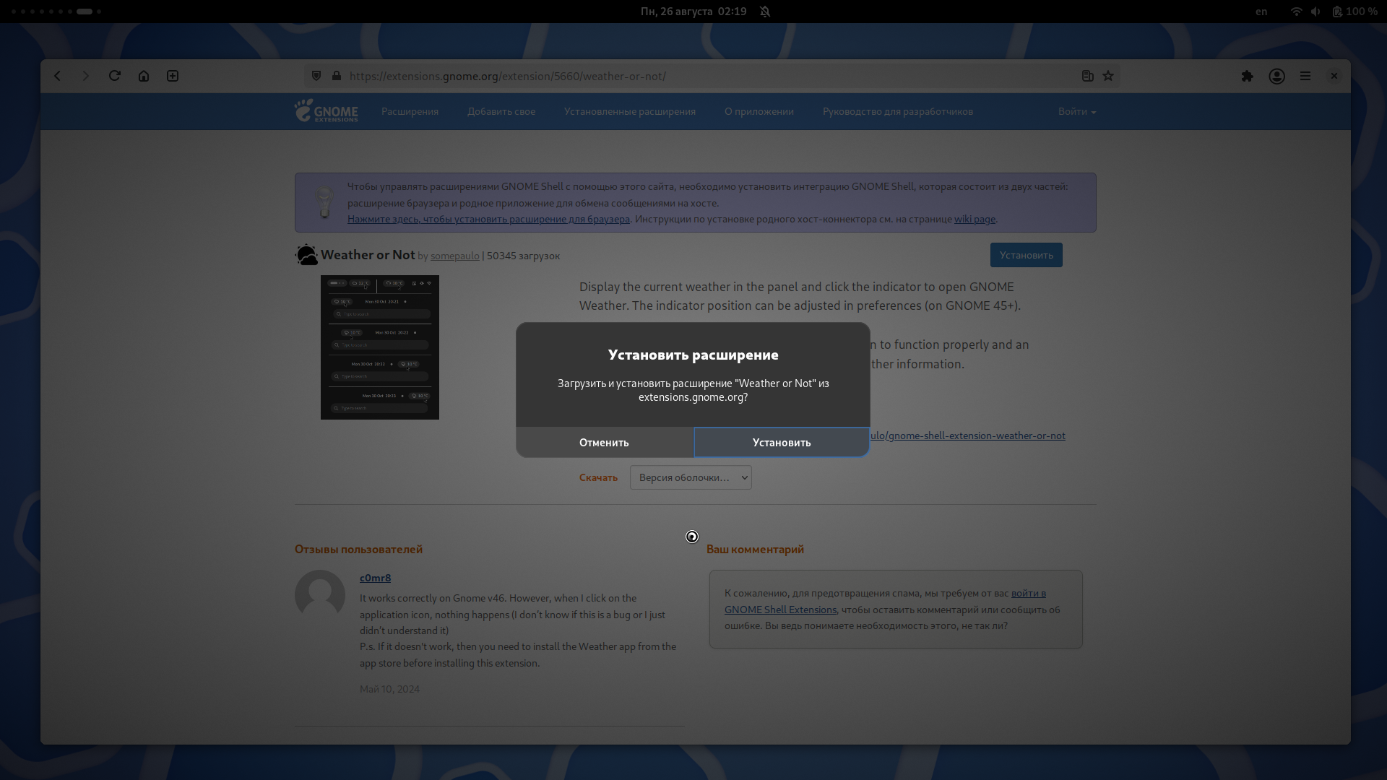
Task: Open the volume icon in top bar
Action: pos(1315,12)
